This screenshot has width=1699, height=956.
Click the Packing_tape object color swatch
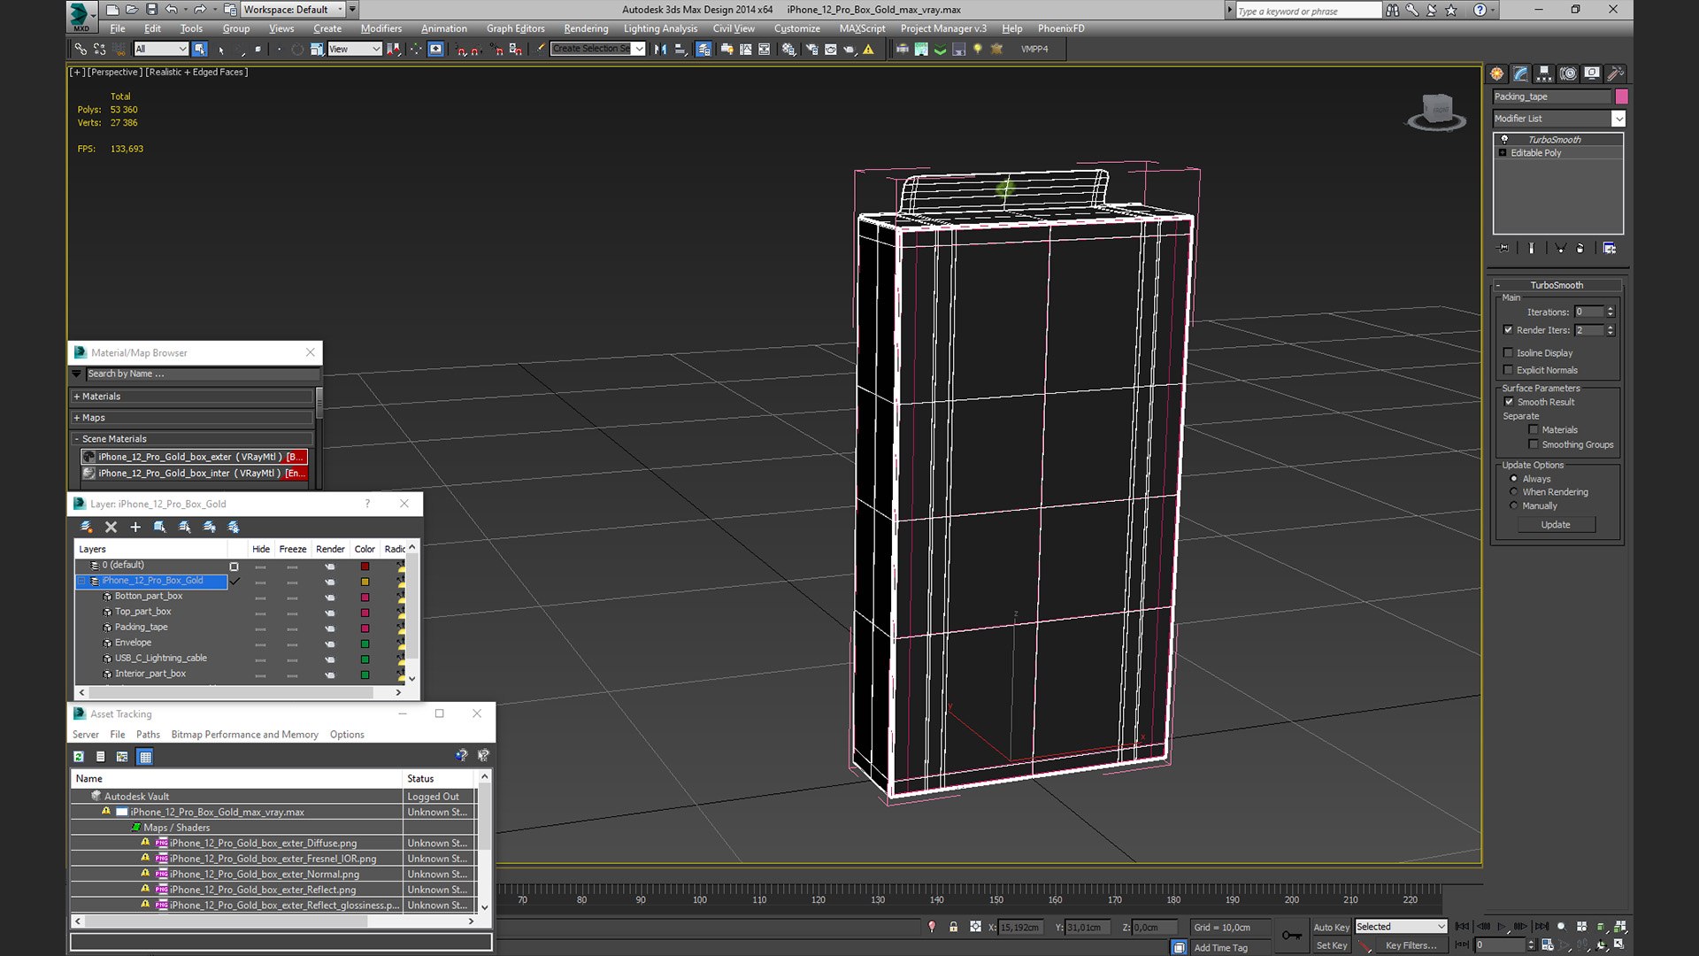coord(1621,96)
